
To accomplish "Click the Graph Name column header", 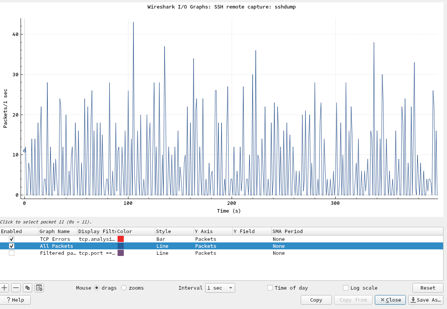I will (58, 231).
